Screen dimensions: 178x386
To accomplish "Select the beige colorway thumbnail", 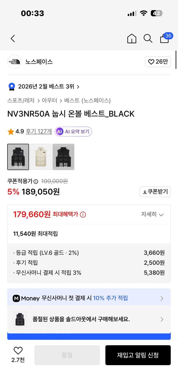I will tap(41, 157).
